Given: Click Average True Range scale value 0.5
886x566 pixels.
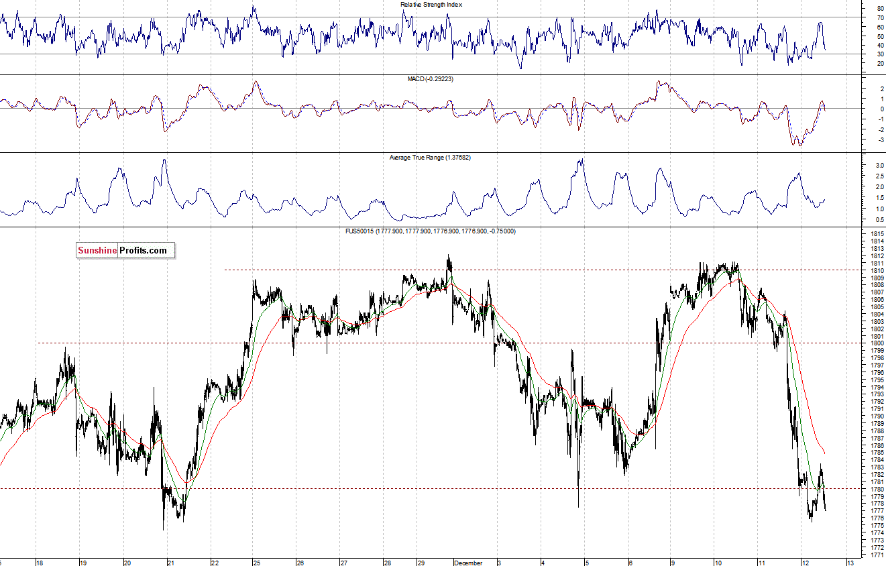Looking at the screenshot, I should click(880, 220).
